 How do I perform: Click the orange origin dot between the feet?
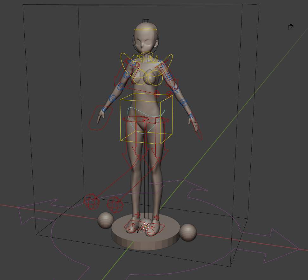click(146, 227)
